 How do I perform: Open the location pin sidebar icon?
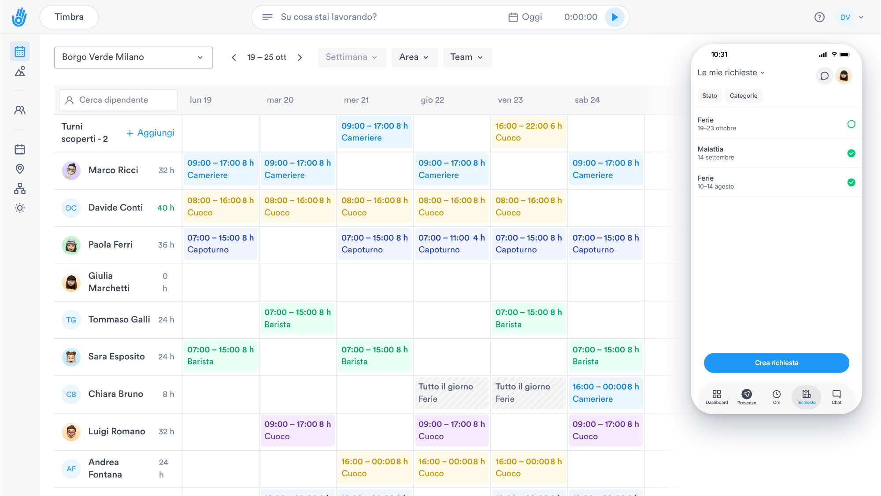pyautogui.click(x=20, y=169)
